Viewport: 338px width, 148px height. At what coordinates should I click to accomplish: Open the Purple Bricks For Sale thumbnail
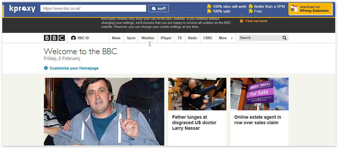tap(260, 94)
